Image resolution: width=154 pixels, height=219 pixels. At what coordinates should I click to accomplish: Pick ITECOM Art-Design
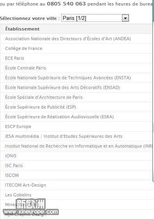76,185
